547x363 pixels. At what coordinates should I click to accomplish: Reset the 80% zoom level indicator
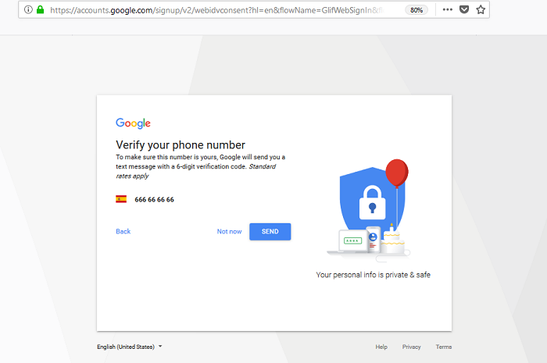[x=417, y=10]
